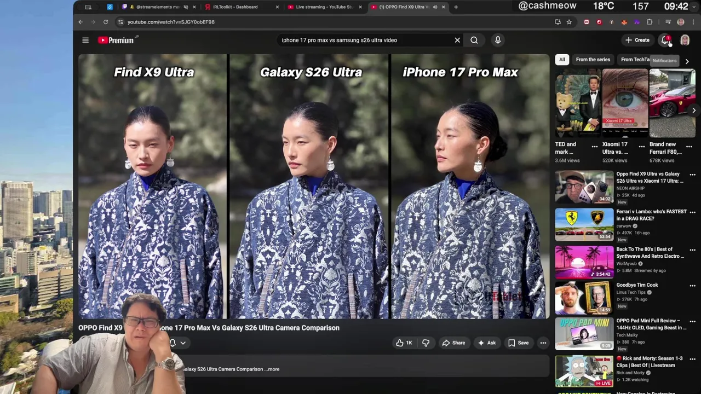Open OPPO Pad Mini Full Review video

(x=651, y=324)
